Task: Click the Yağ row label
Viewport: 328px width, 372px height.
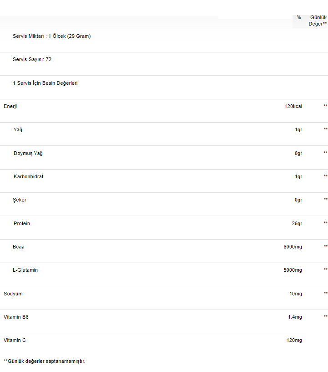Action: [x=18, y=130]
